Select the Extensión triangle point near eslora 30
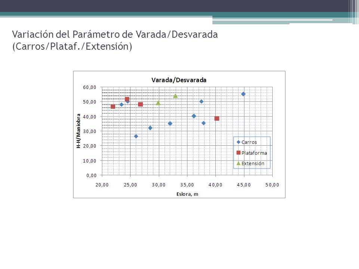Image resolution: width=359 pixels, height=269 pixels. [158, 103]
